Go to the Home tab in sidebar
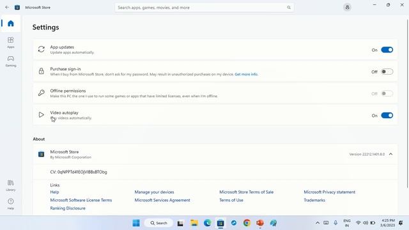This screenshot has width=409, height=230. tap(11, 24)
